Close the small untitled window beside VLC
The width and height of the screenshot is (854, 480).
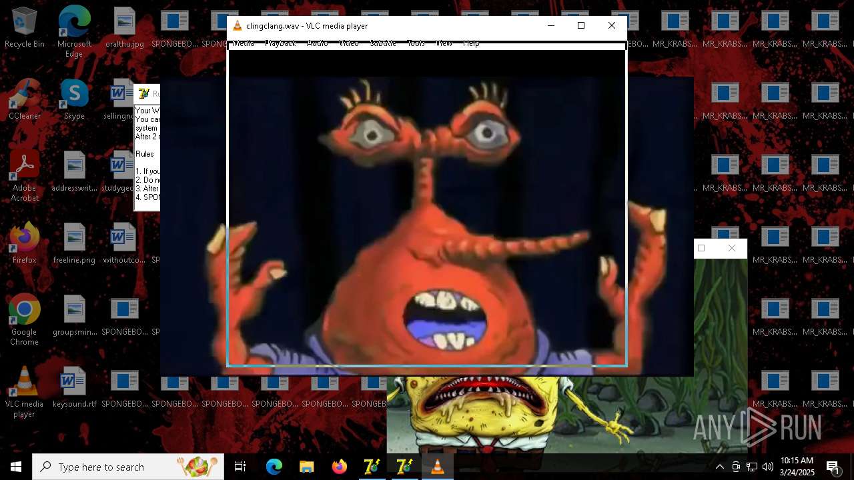pos(732,248)
